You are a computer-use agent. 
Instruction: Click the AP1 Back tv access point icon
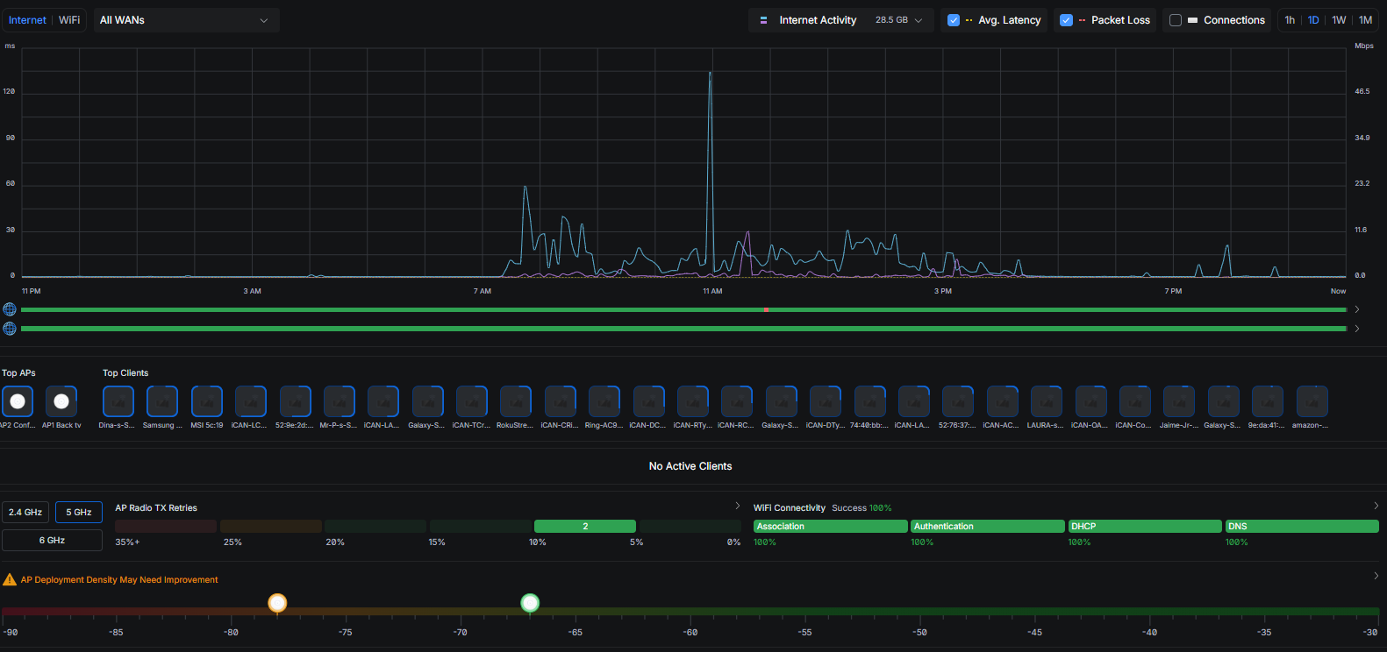61,401
